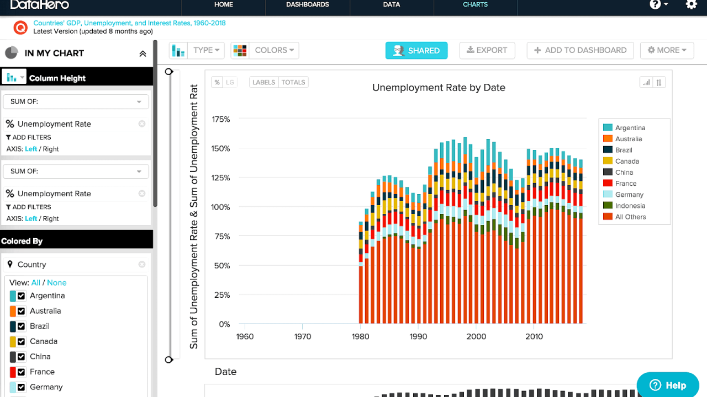This screenshot has width=707, height=397.
Task: Sort columns using the ascending bars icon
Action: [x=646, y=82]
